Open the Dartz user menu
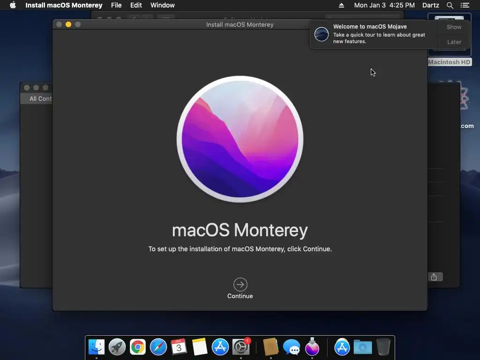Screen dimensions: 480x360 click(431, 5)
